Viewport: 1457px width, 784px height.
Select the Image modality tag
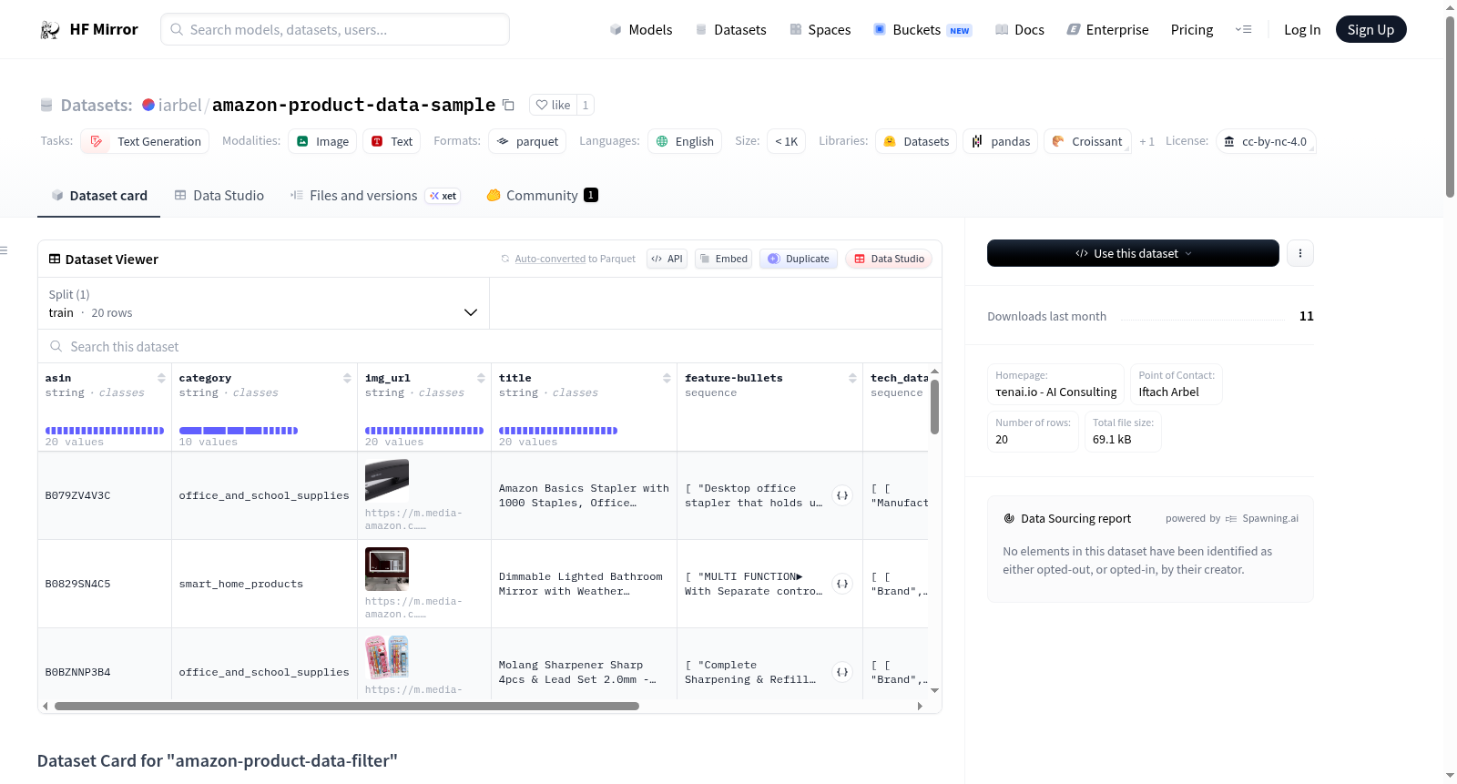(322, 141)
